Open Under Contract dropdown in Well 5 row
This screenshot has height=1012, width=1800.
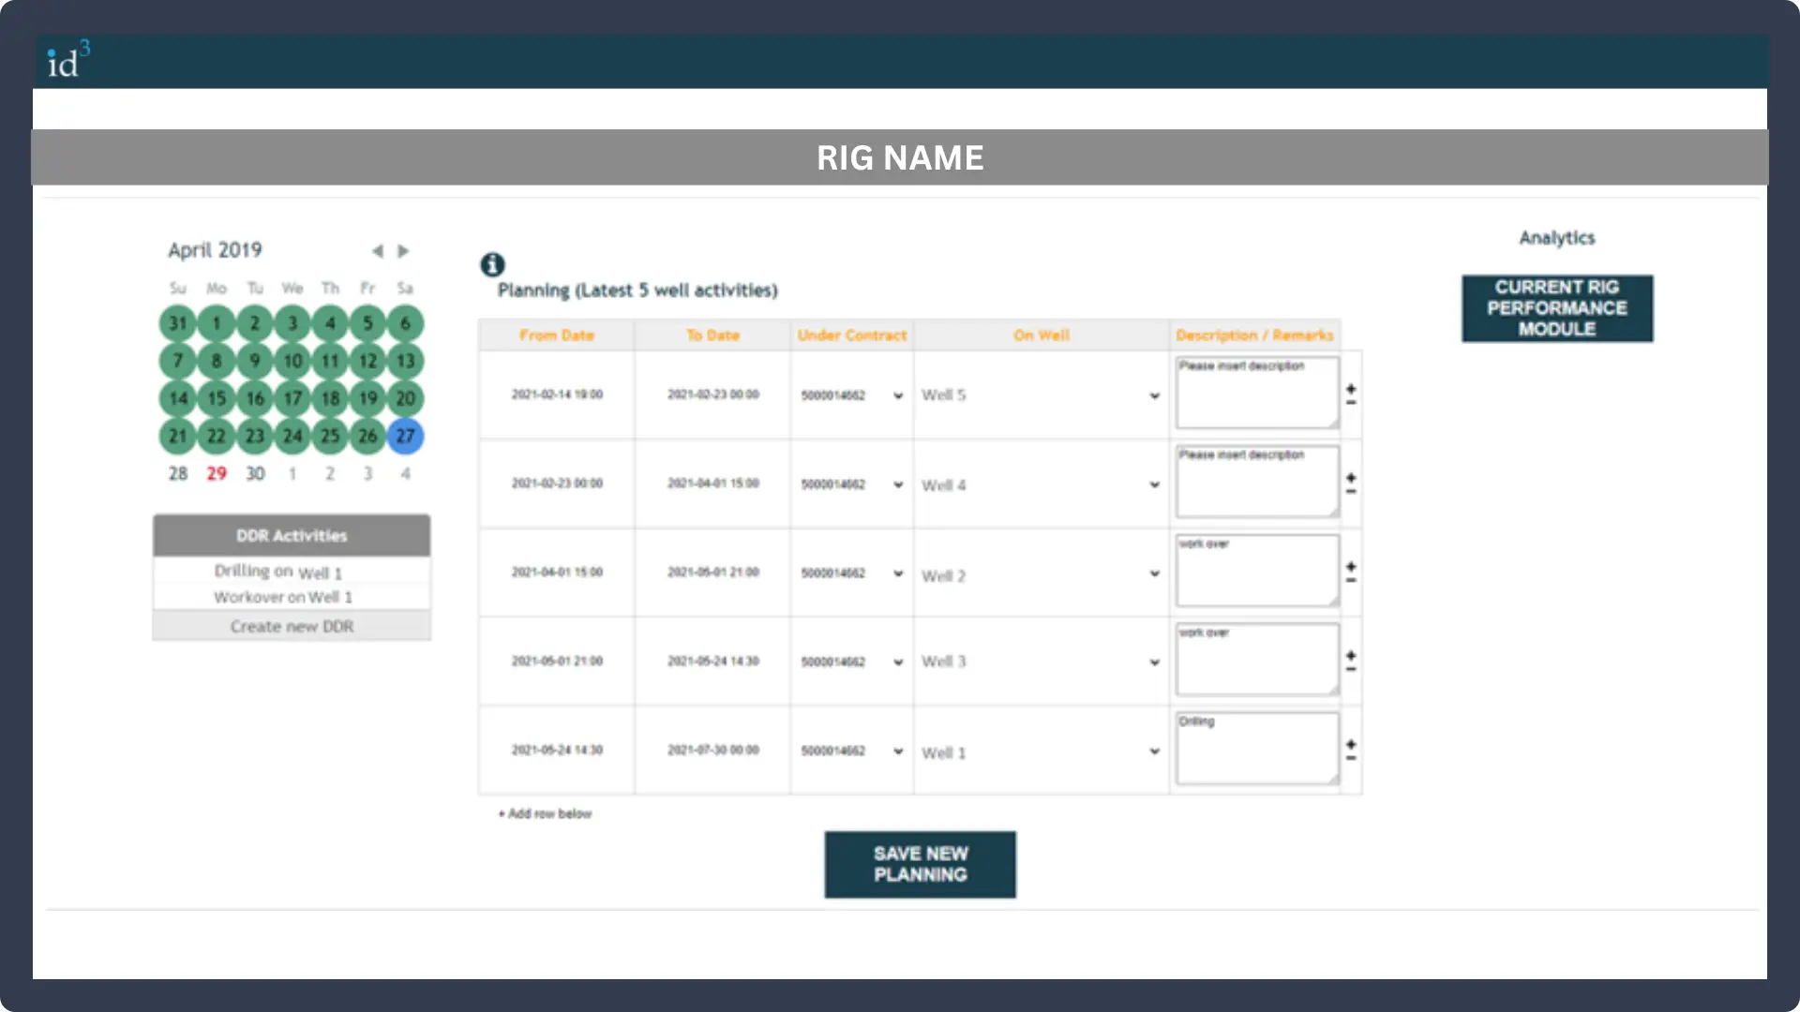coord(851,395)
